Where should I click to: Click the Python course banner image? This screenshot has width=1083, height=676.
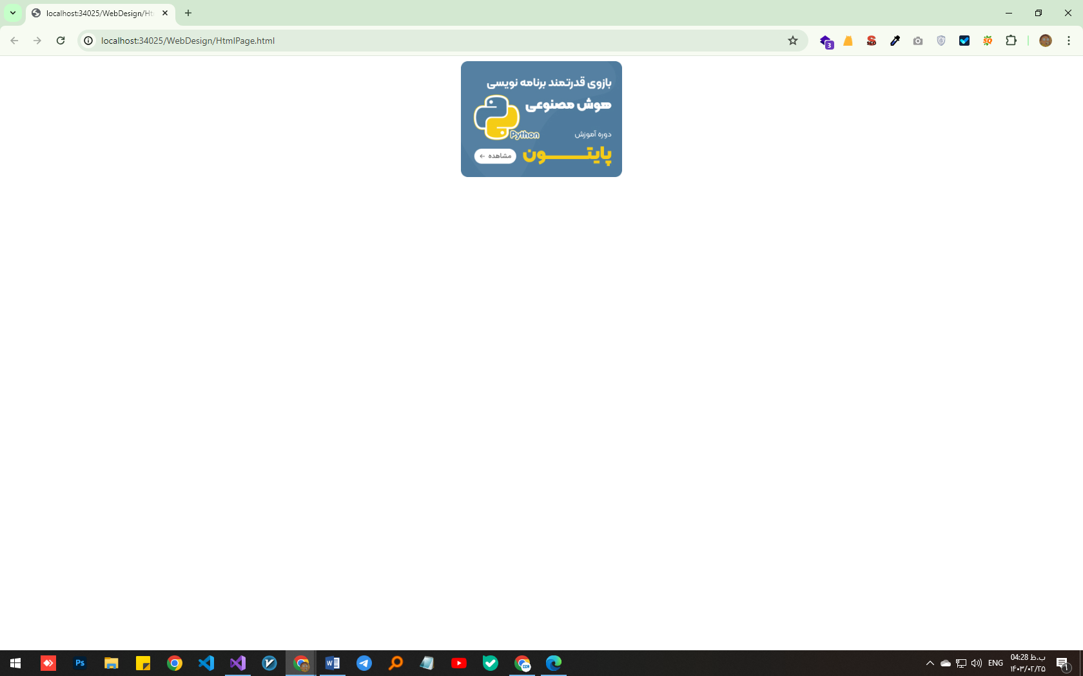(x=541, y=119)
